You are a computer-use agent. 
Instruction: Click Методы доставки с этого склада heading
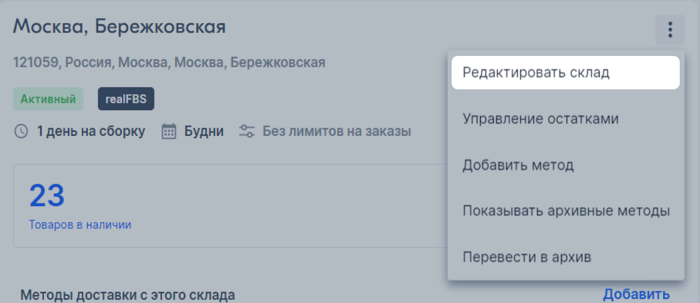click(x=128, y=295)
